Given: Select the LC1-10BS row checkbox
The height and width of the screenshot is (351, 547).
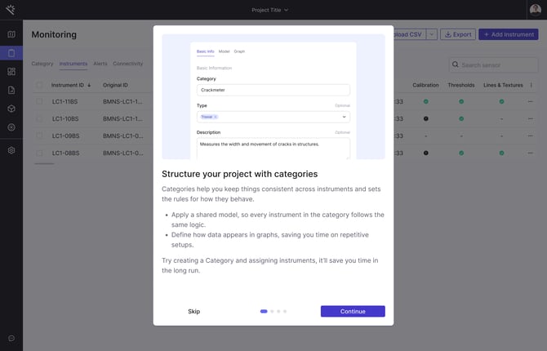Looking at the screenshot, I should (39, 118).
